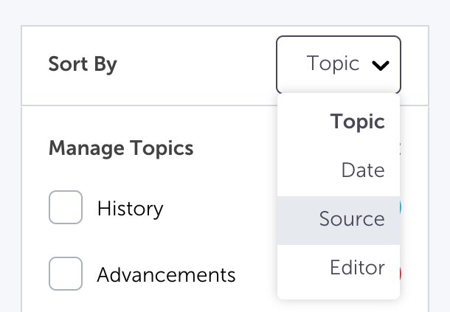
Task: Click the History topic label
Action: (130, 209)
